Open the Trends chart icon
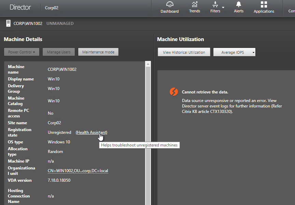Image resolution: width=295 pixels, height=205 pixels. point(195,4)
